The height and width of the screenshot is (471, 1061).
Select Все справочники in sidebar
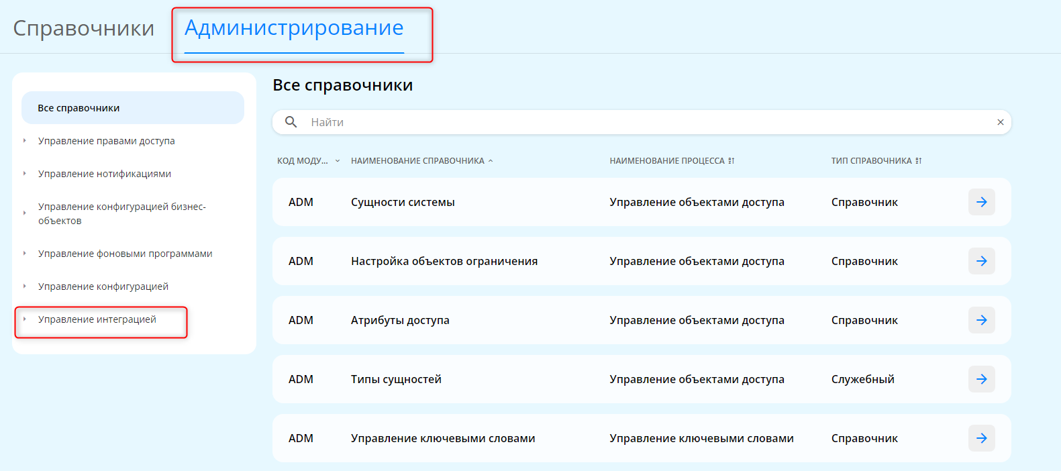click(x=133, y=108)
